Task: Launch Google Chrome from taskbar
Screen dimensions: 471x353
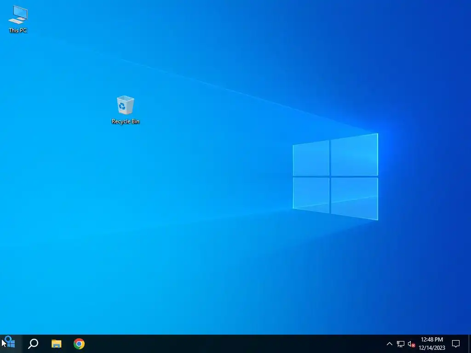Action: point(79,344)
